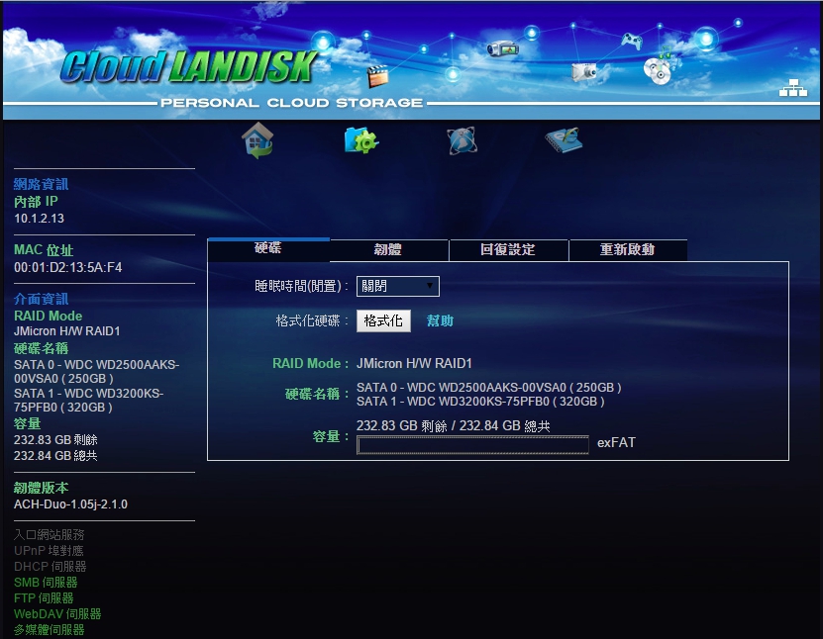Open the globe network settings icon
The image size is (823, 639).
(462, 140)
